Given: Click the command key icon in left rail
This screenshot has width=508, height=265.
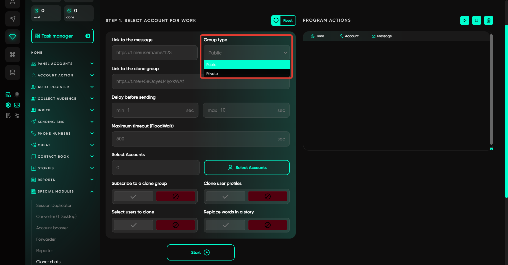Looking at the screenshot, I should tap(12, 54).
